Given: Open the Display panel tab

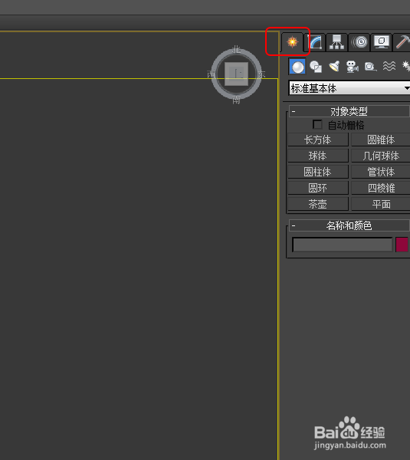Looking at the screenshot, I should click(381, 42).
